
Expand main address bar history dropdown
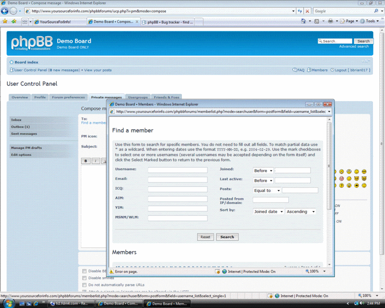pyautogui.click(x=293, y=11)
